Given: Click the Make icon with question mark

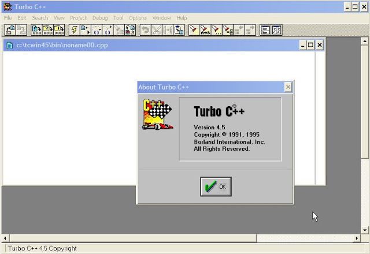Looking at the screenshot, I should [48, 30].
